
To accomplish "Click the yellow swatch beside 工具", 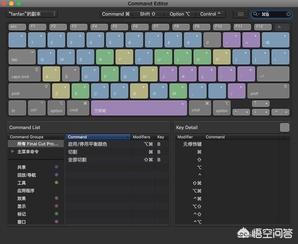I will pyautogui.click(x=56, y=183).
